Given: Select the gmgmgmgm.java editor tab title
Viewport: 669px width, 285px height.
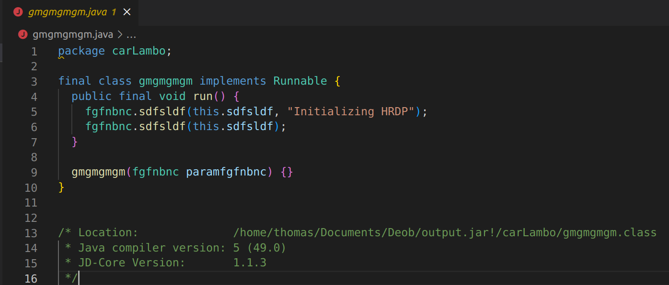Looking at the screenshot, I should [67, 12].
